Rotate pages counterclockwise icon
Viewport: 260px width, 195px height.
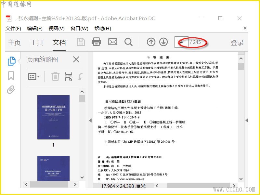point(80,77)
